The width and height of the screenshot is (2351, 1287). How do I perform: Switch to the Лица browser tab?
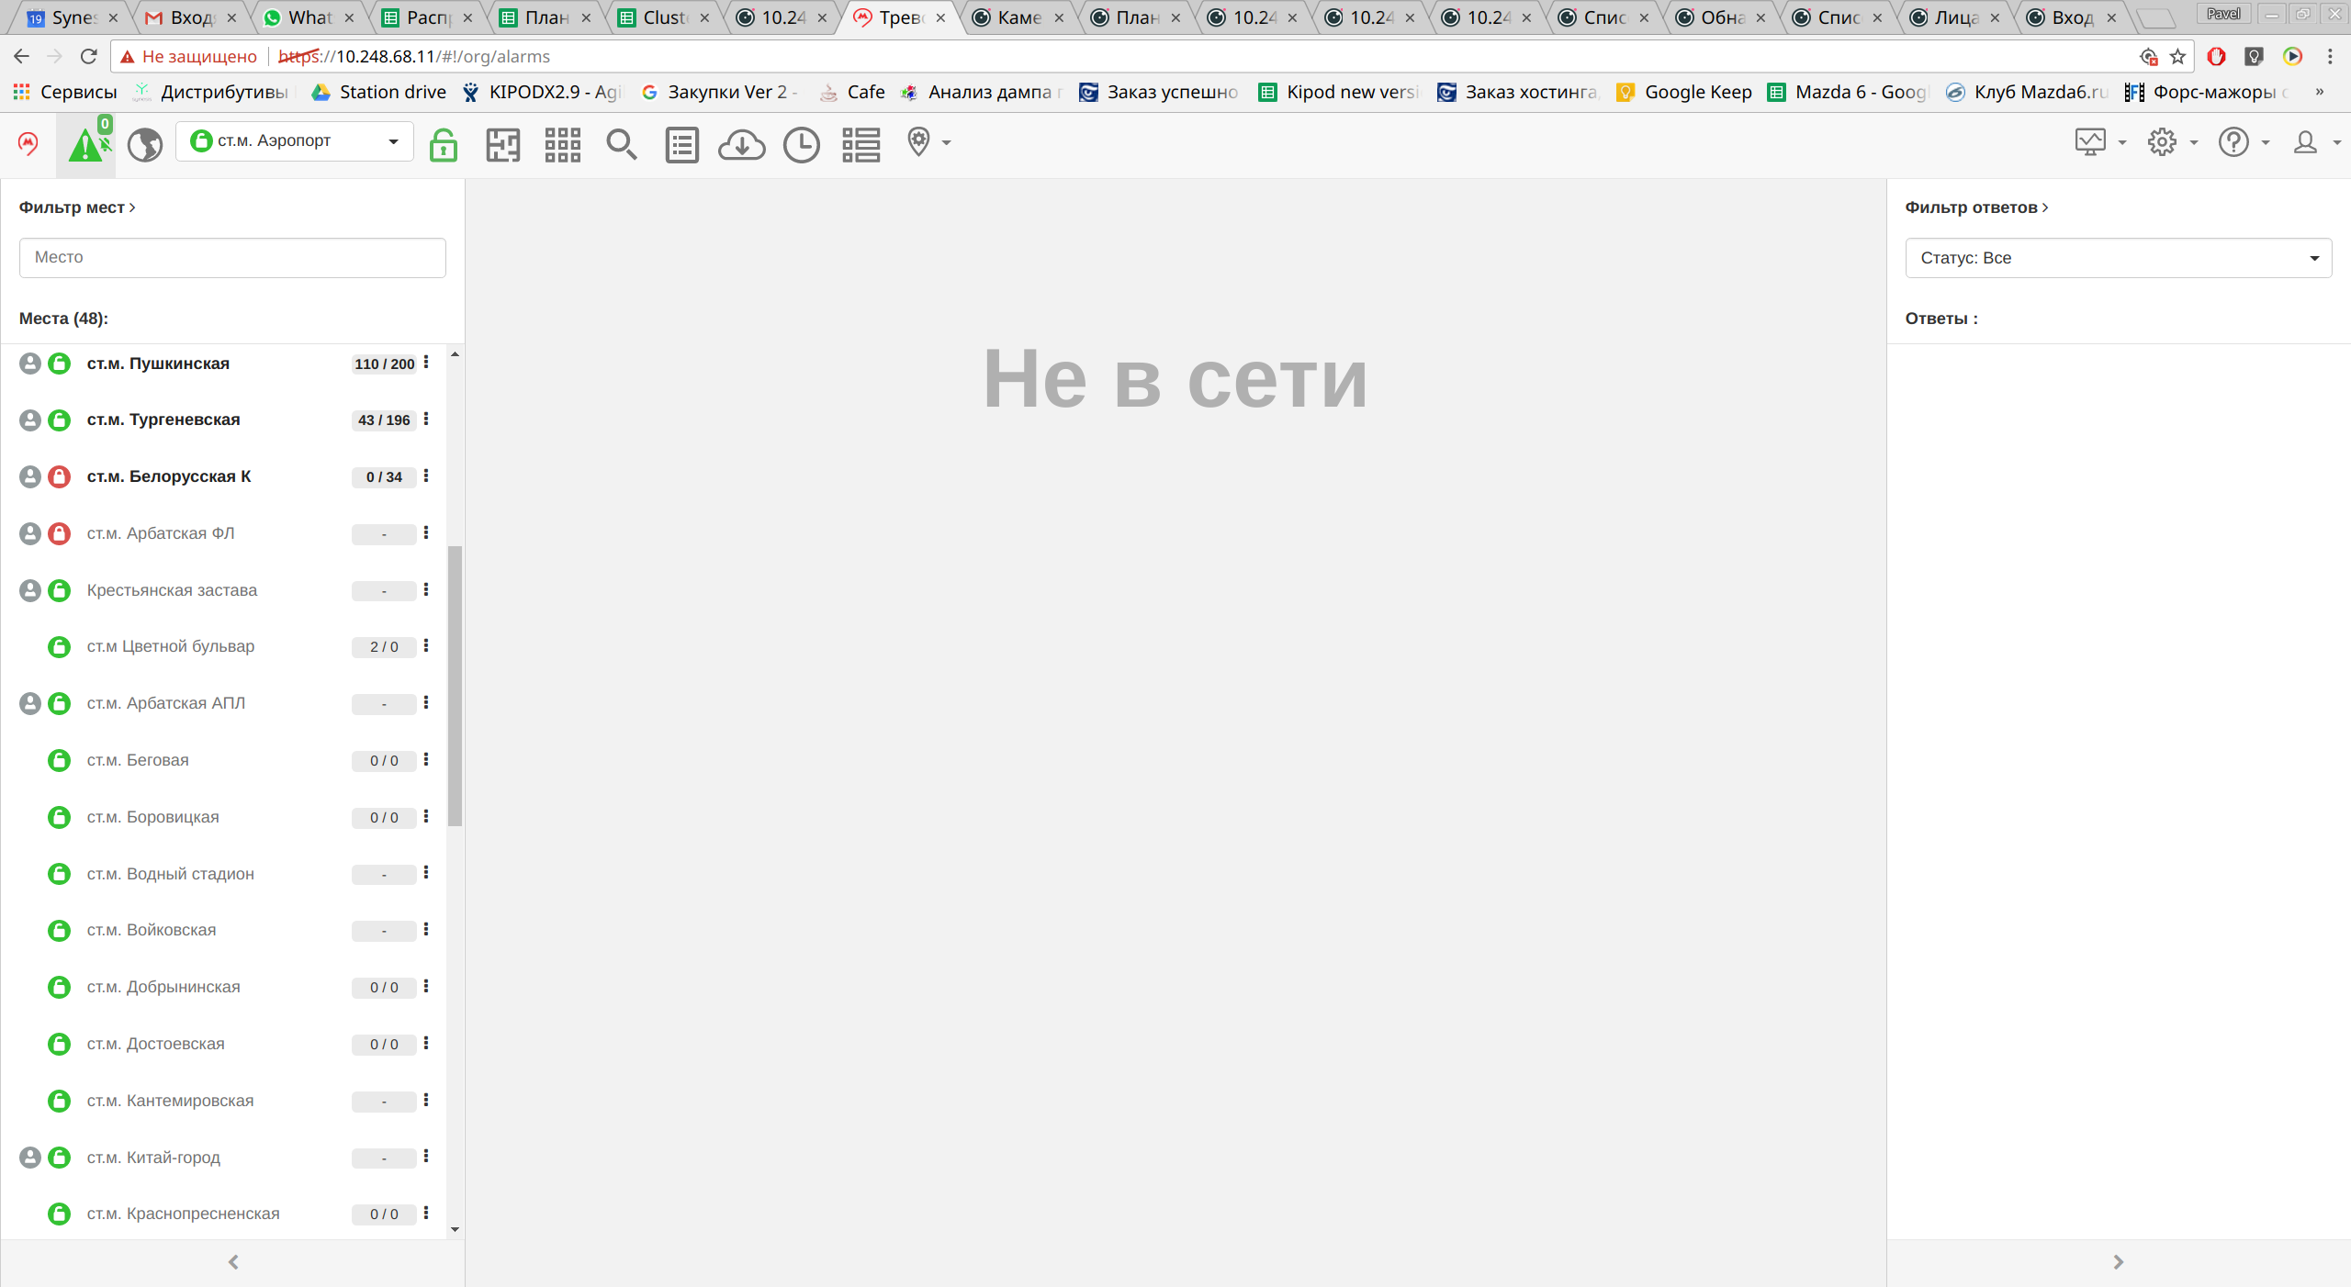(1955, 17)
